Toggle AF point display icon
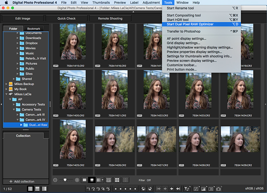 click(211, 189)
